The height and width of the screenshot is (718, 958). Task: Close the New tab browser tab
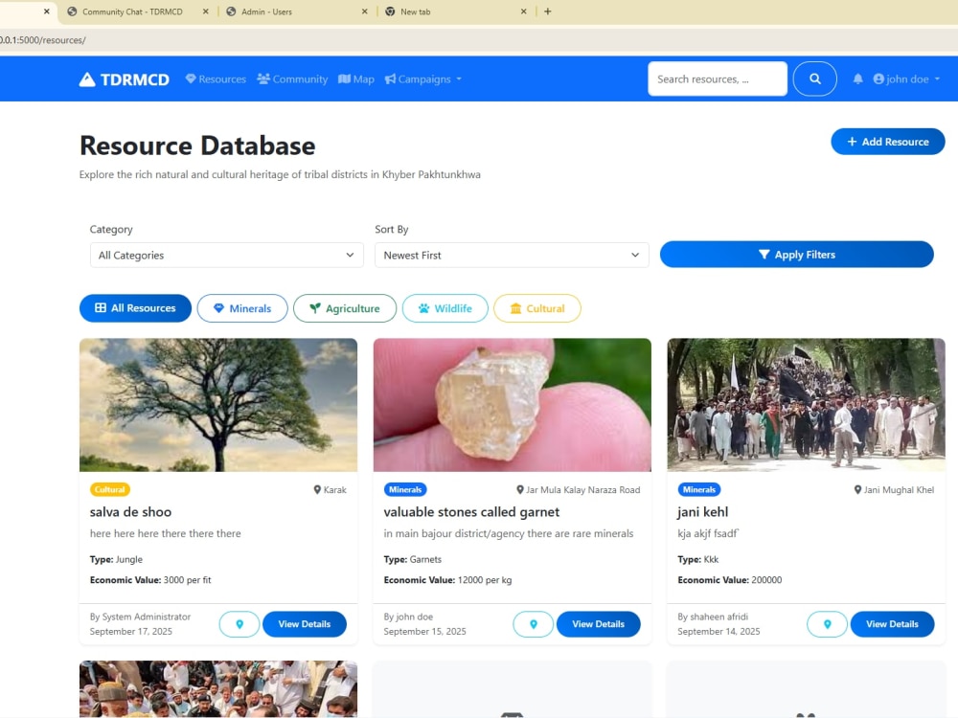click(524, 11)
